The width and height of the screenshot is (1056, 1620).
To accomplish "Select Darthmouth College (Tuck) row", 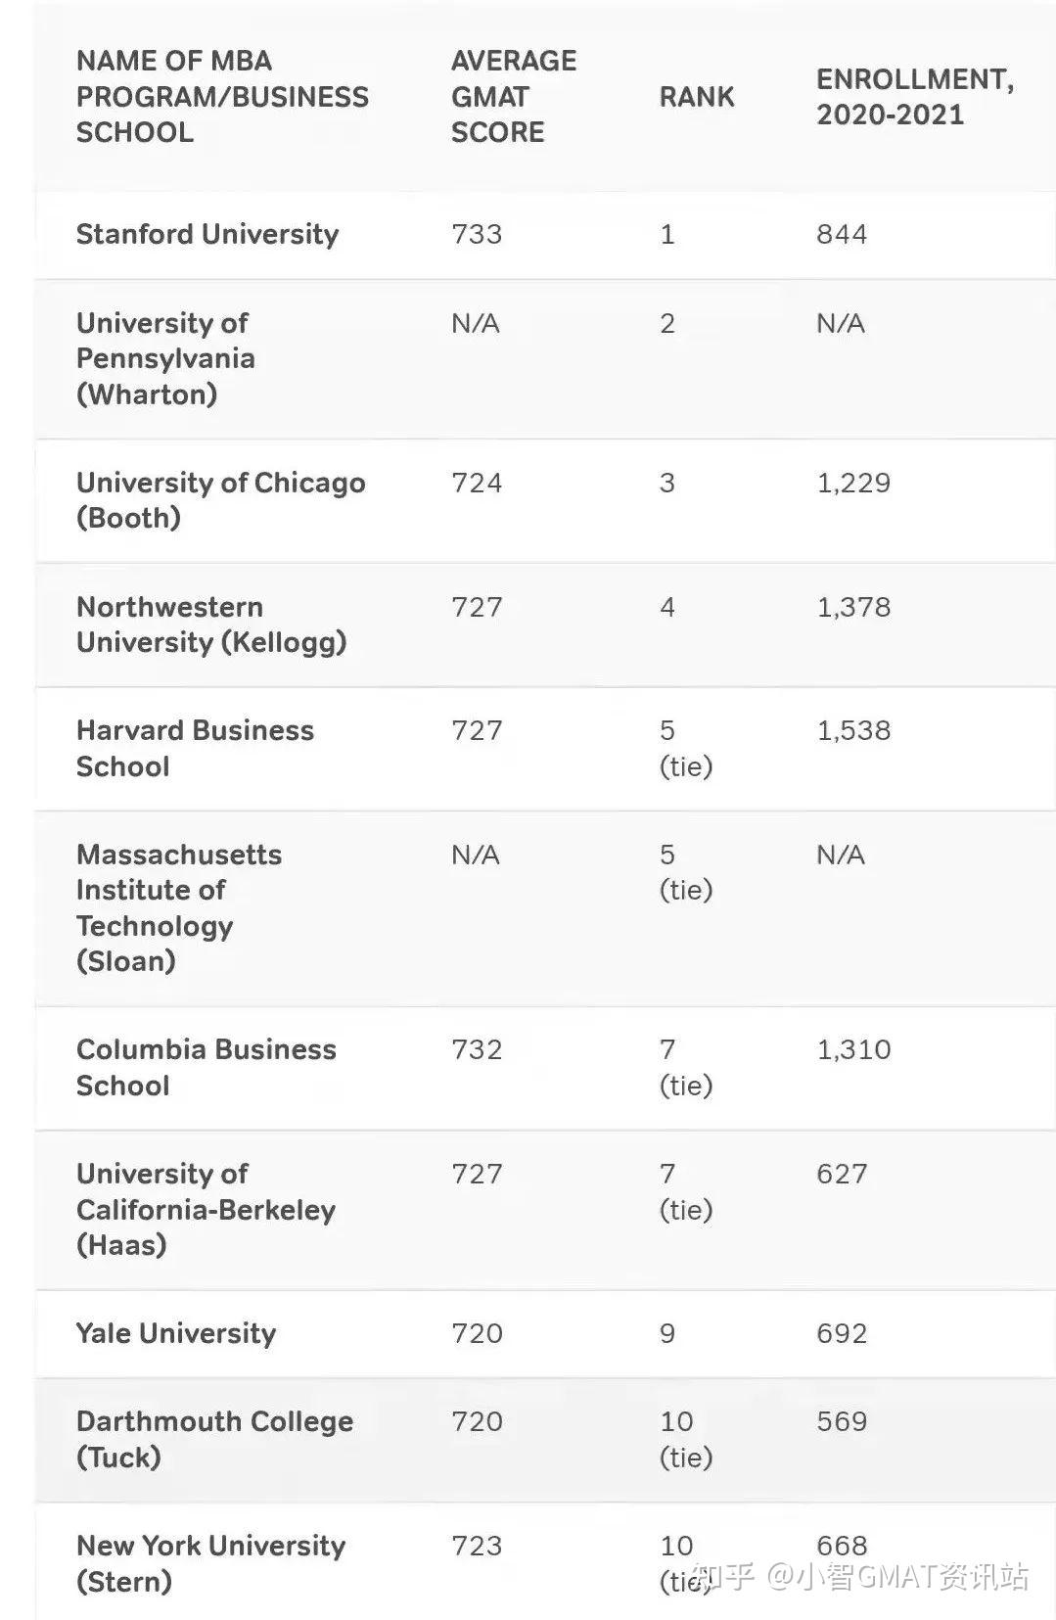I will point(214,1439).
